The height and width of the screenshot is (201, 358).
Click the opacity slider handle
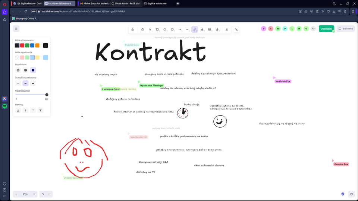point(47,95)
